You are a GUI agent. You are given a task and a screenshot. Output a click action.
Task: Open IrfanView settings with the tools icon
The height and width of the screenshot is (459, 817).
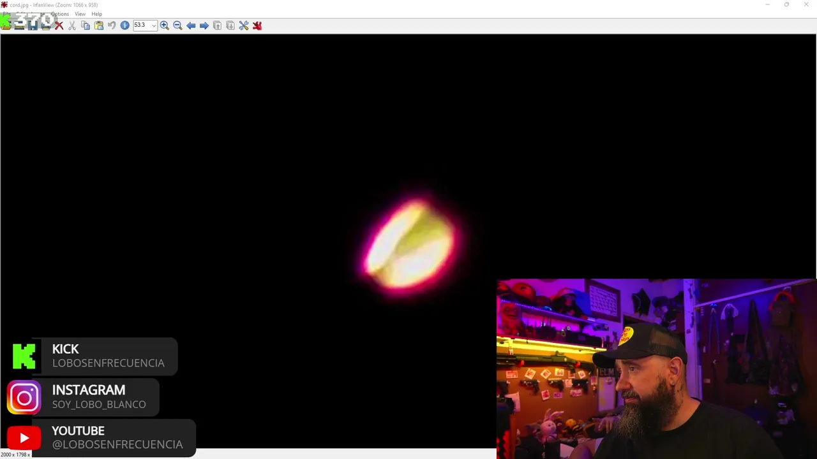tap(244, 25)
